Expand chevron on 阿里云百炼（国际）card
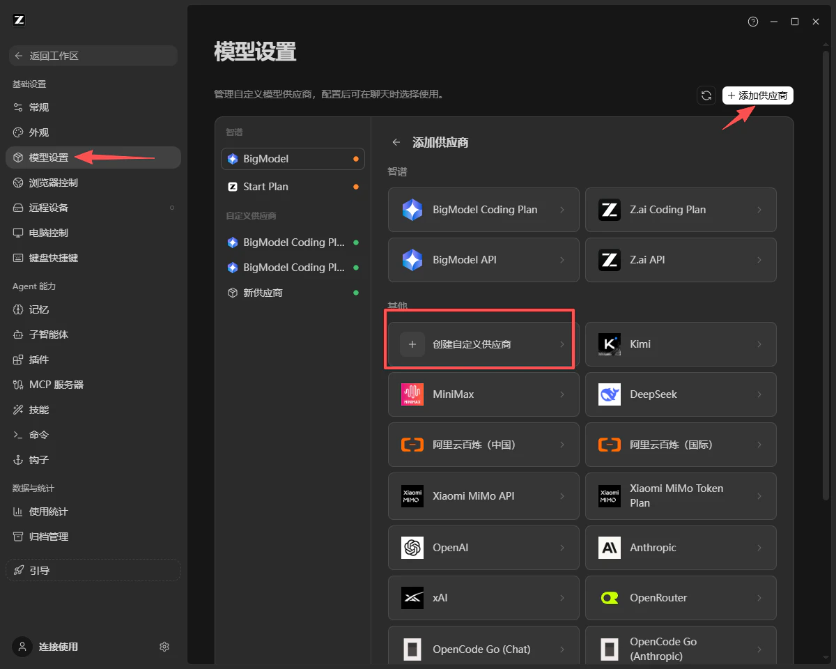 point(759,445)
